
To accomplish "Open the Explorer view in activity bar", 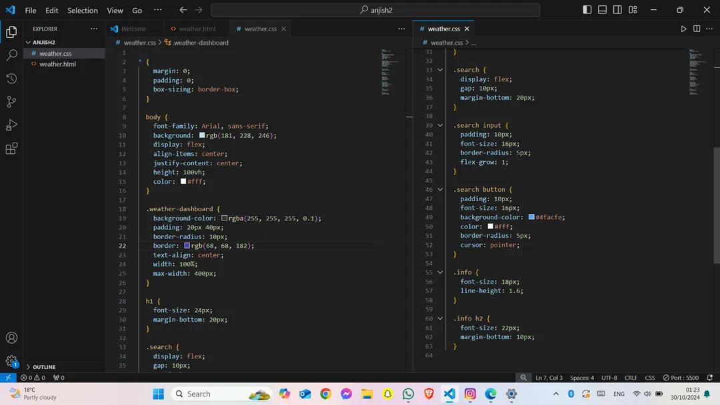I will pos(11,32).
